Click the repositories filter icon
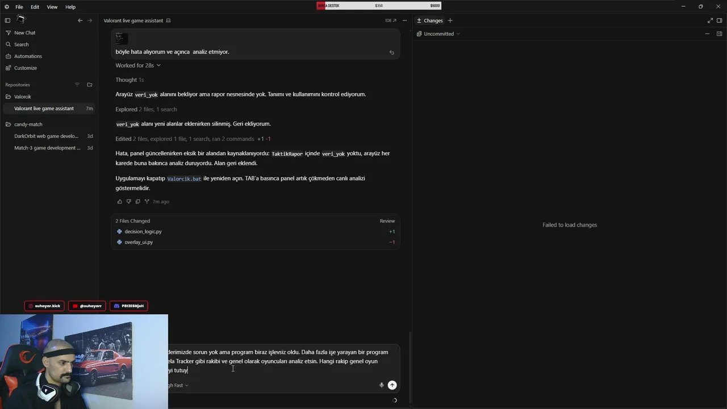 coord(77,85)
